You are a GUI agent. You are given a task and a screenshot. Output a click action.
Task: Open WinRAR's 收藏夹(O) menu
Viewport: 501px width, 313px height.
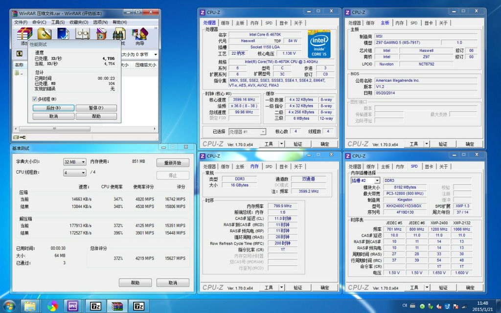[79, 22]
